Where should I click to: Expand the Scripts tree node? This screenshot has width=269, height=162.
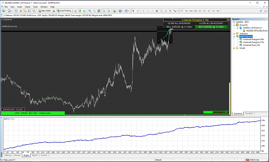pyautogui.click(x=234, y=48)
